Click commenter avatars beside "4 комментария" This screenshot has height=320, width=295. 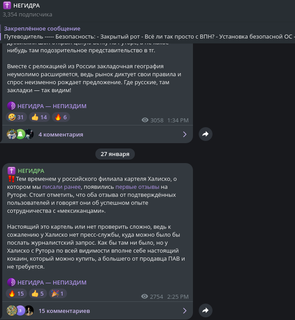pos(20,134)
